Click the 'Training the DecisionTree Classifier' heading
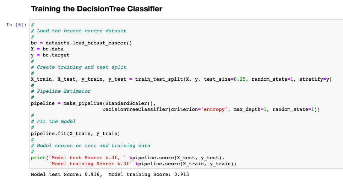This screenshot has width=343, height=188. pos(97,9)
